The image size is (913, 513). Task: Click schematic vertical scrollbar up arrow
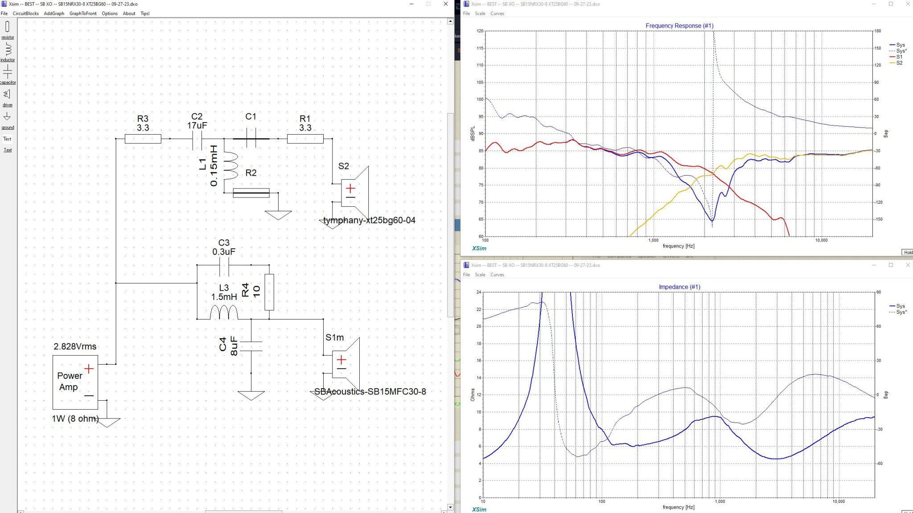450,21
